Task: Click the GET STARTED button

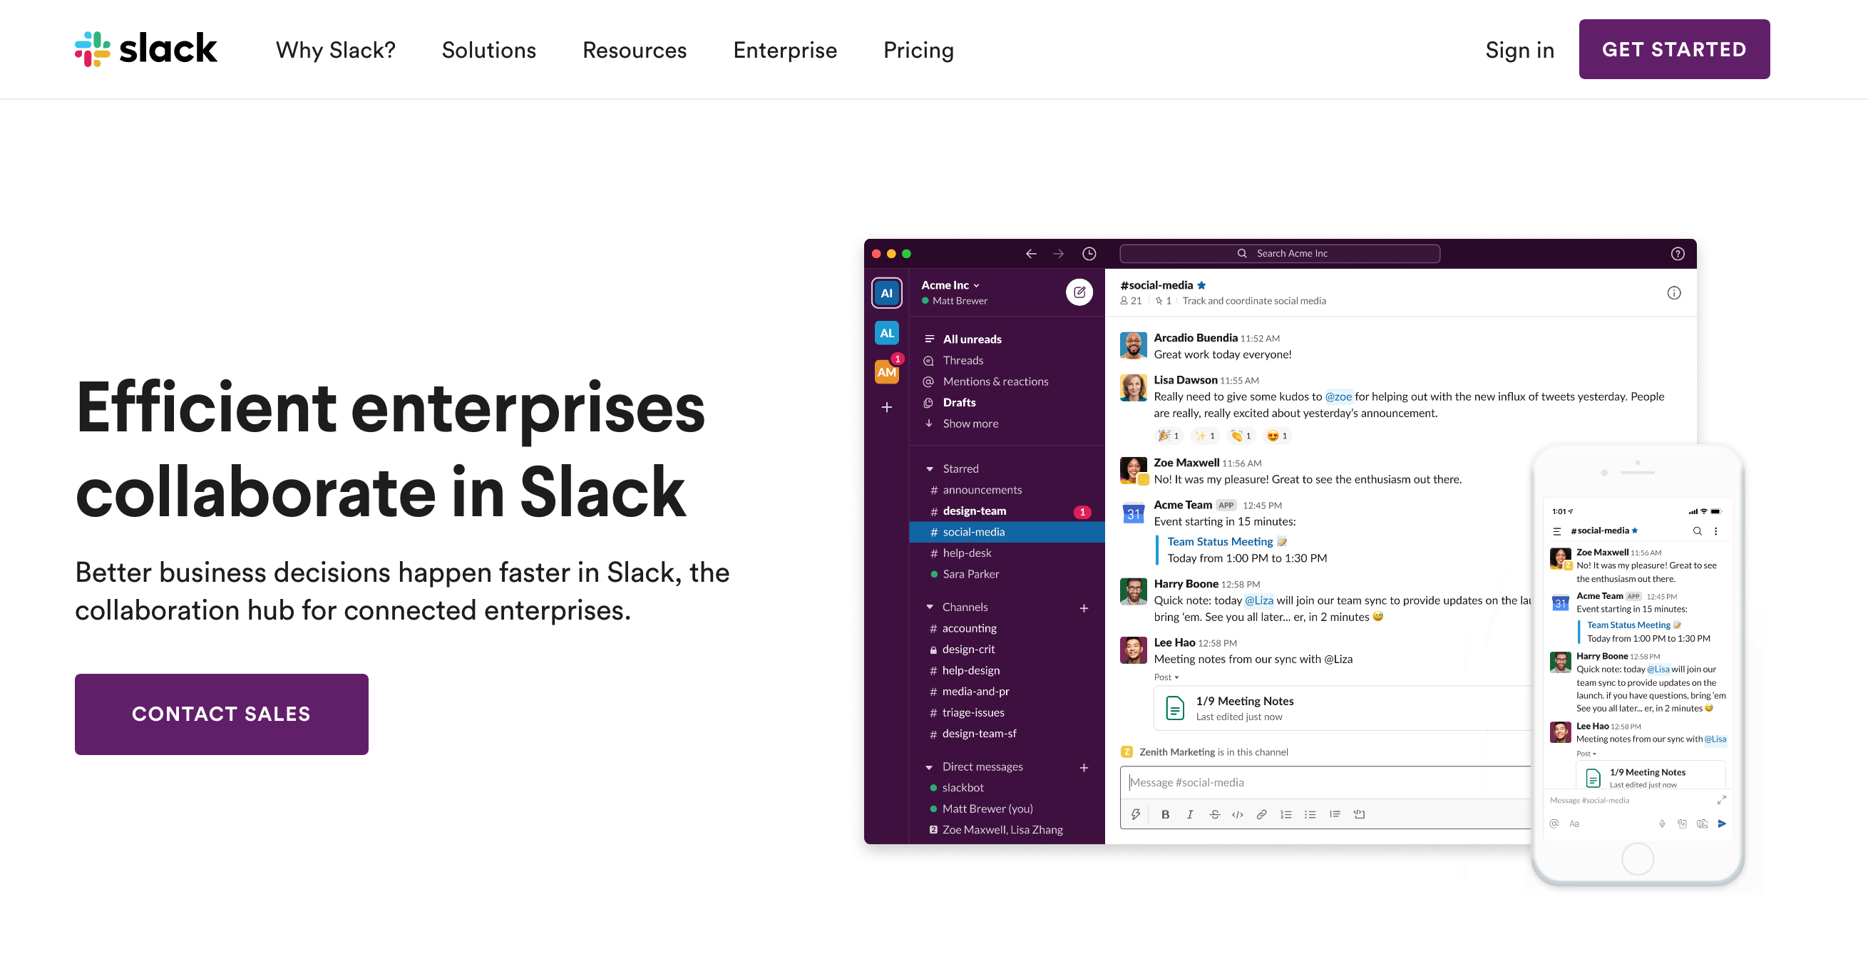Action: point(1673,49)
